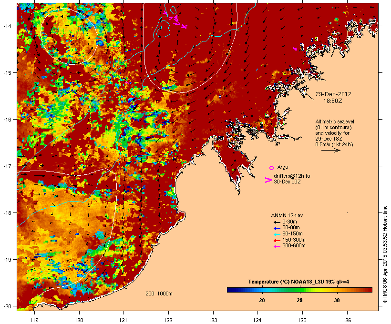This screenshot has width=391, height=324.
Task: Click the longitude axis label 122
Action: 168,320
